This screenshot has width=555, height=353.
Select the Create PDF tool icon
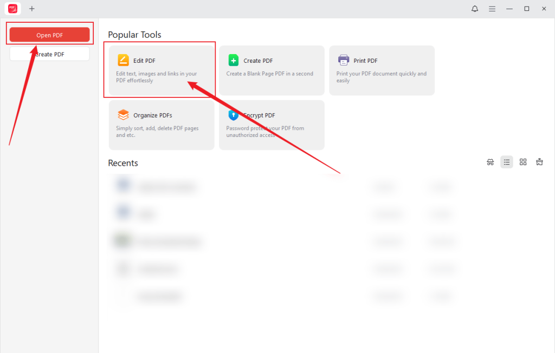(234, 60)
